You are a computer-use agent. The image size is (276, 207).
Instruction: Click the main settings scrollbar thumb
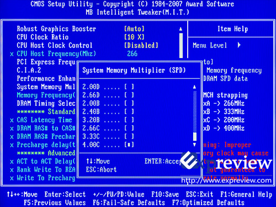tap(181, 45)
